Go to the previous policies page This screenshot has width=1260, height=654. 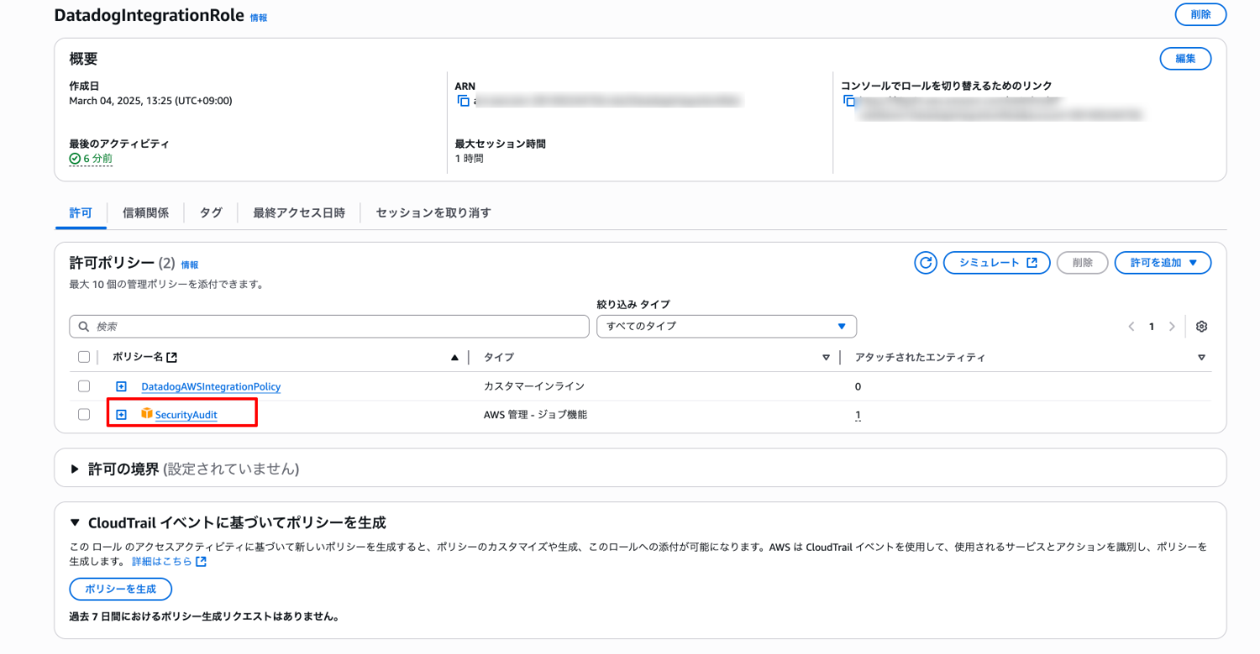(1131, 327)
